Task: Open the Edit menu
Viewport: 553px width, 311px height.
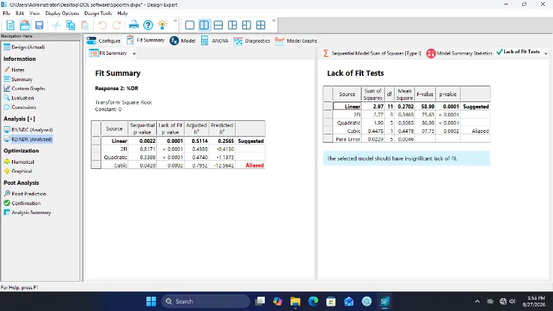Action: pyautogui.click(x=20, y=13)
